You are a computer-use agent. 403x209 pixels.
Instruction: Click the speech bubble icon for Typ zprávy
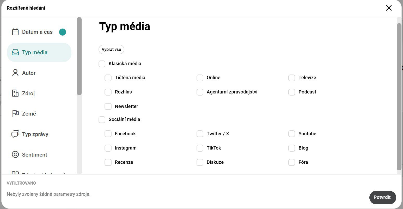coord(15,134)
